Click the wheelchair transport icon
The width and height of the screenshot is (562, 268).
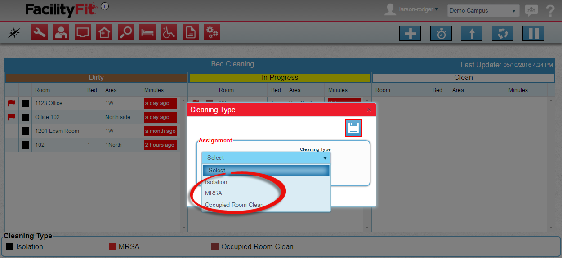click(x=169, y=33)
